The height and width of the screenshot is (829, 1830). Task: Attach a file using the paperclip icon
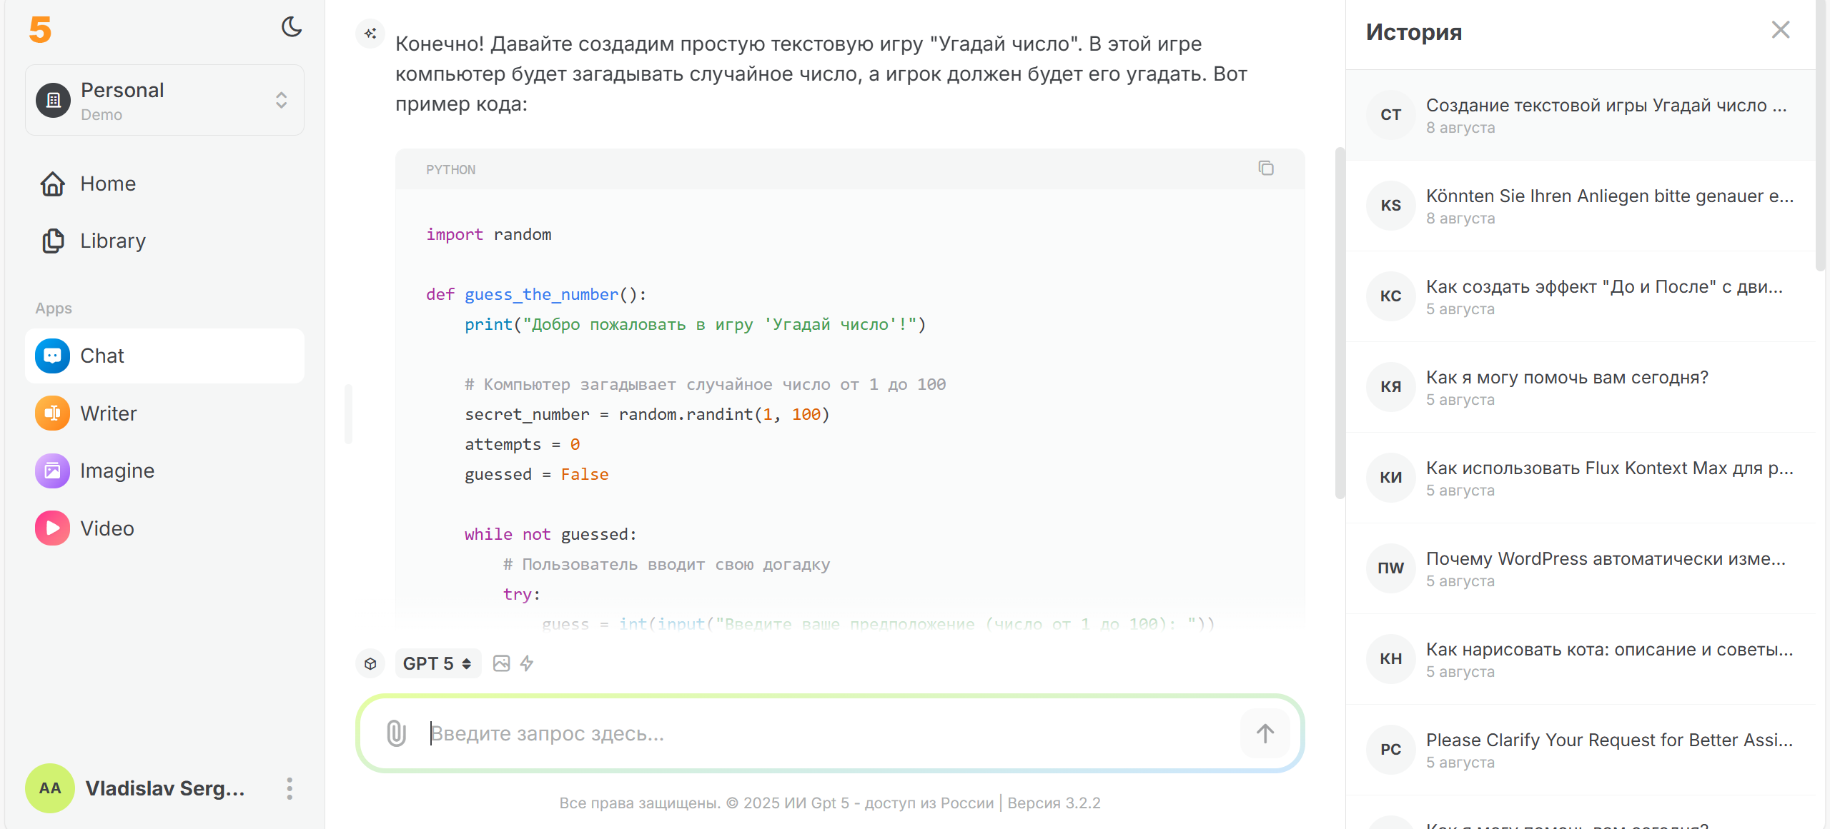pyautogui.click(x=396, y=733)
